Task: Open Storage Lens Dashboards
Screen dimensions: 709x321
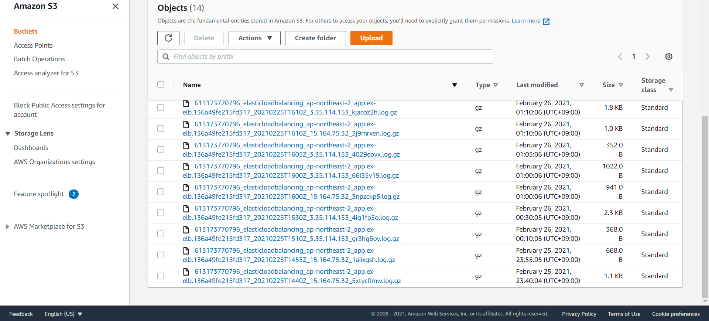Action: pos(31,148)
